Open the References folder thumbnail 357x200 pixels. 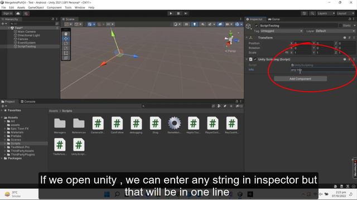point(79,125)
